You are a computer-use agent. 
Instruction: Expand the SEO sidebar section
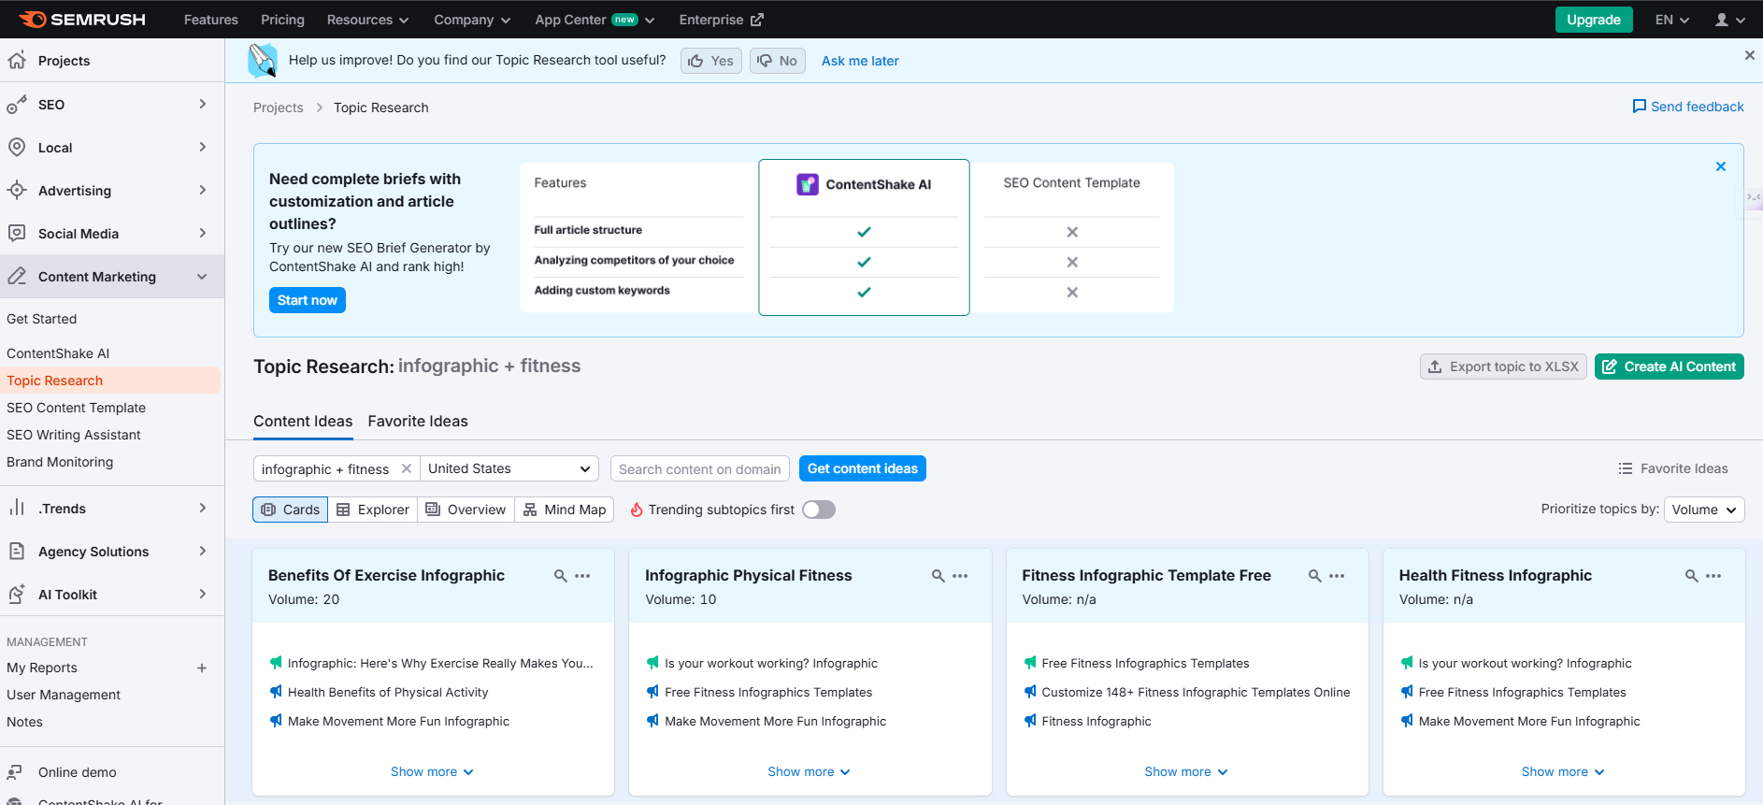click(203, 105)
